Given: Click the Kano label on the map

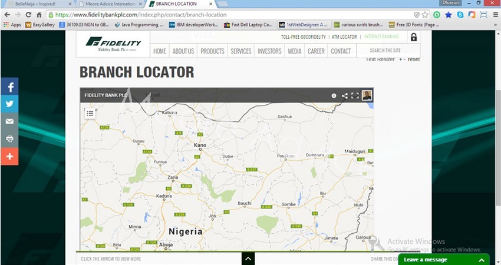Looking at the screenshot, I should 200,145.
